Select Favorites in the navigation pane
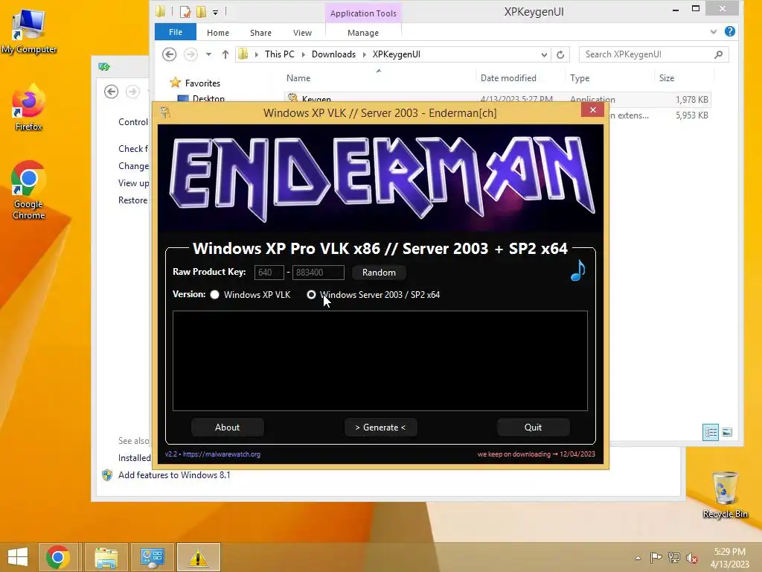 pos(202,83)
